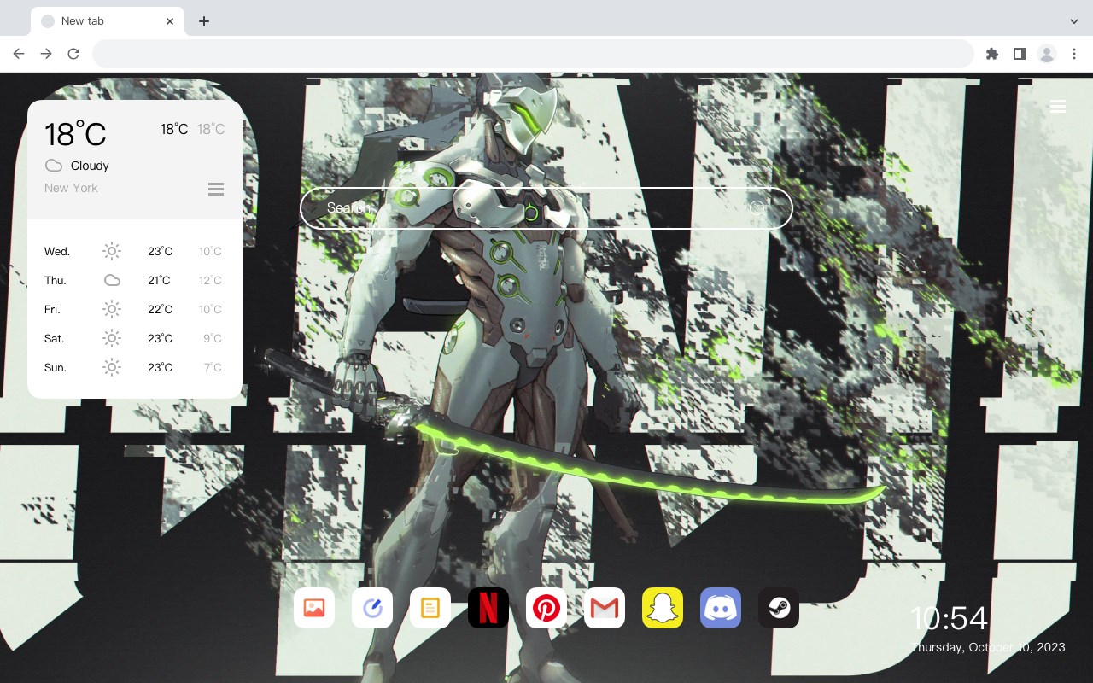Click the Wednesday sunny forecast icon
Viewport: 1093px width, 683px height.
(112, 251)
